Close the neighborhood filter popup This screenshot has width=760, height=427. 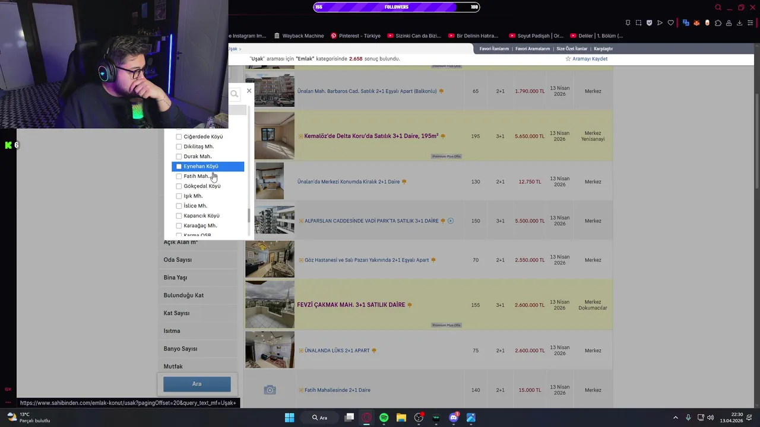[x=249, y=91]
